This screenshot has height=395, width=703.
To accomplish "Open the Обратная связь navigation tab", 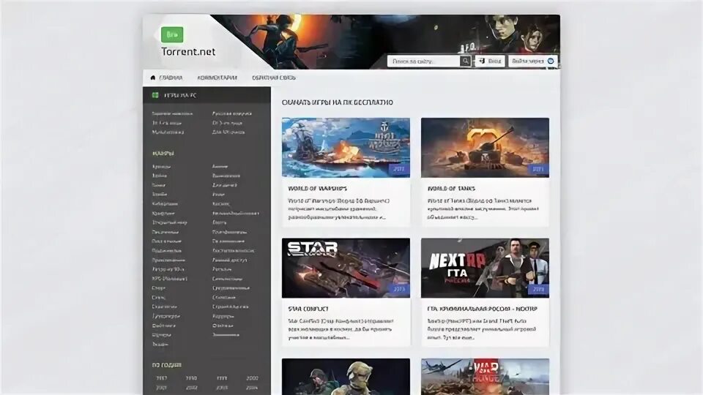I will [274, 78].
